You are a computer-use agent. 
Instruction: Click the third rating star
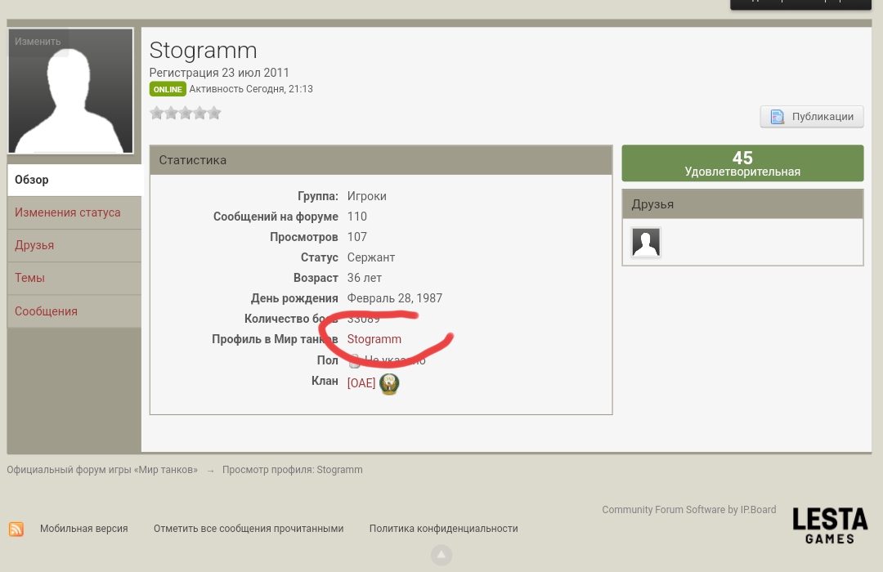[186, 113]
